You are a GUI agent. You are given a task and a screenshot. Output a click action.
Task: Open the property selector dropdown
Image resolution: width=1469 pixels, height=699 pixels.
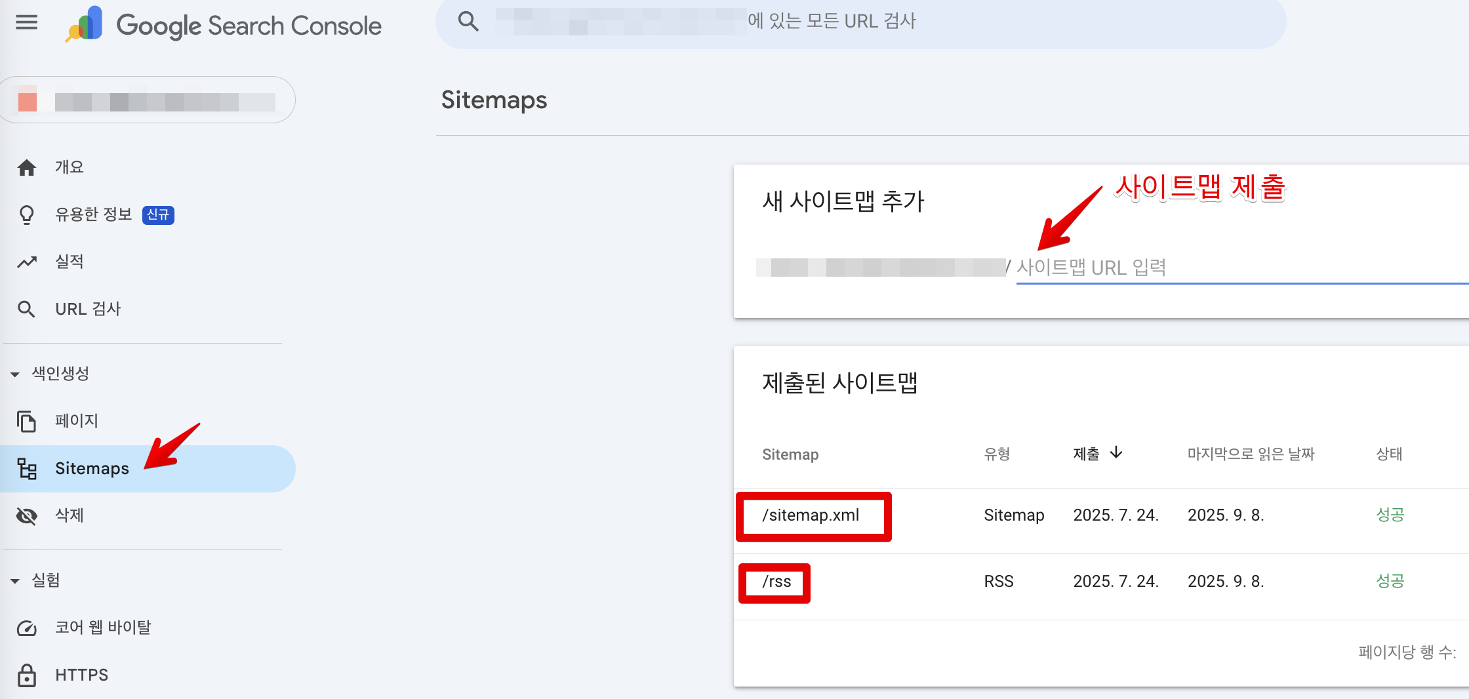tap(148, 100)
